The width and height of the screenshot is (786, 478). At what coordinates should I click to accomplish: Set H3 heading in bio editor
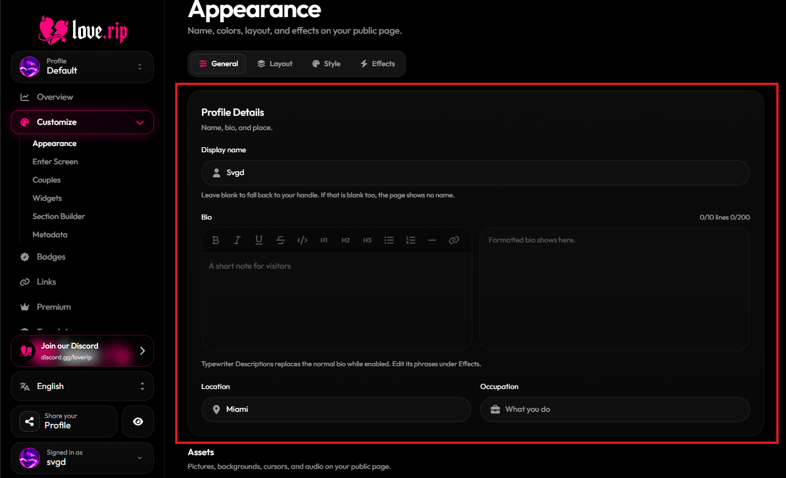click(367, 240)
